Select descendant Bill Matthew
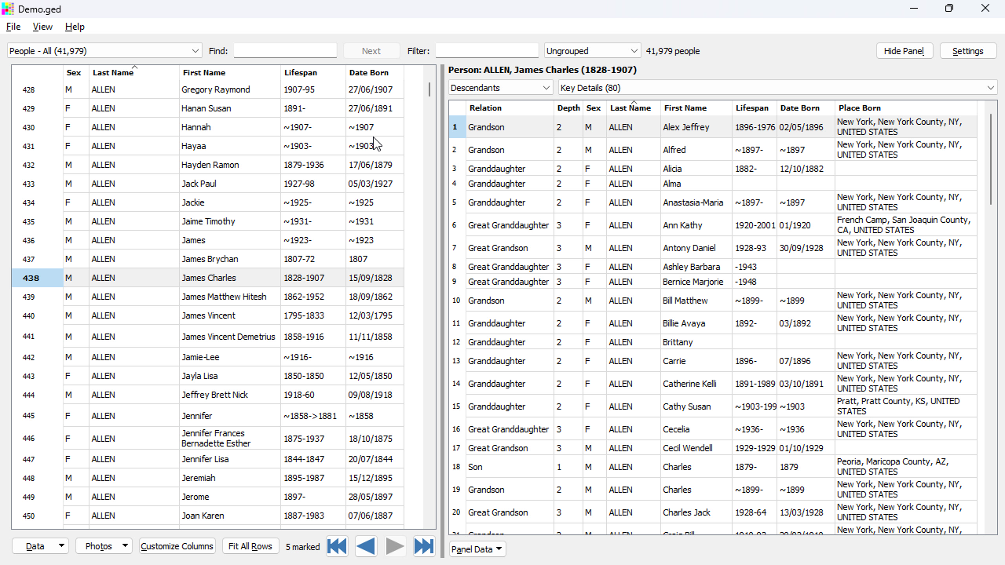The image size is (1005, 565). [713, 301]
